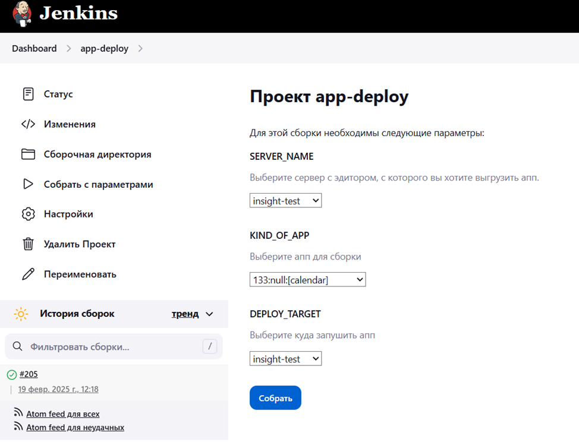Click the pencil icon for Переименовать
The height and width of the screenshot is (448, 579).
(x=28, y=275)
